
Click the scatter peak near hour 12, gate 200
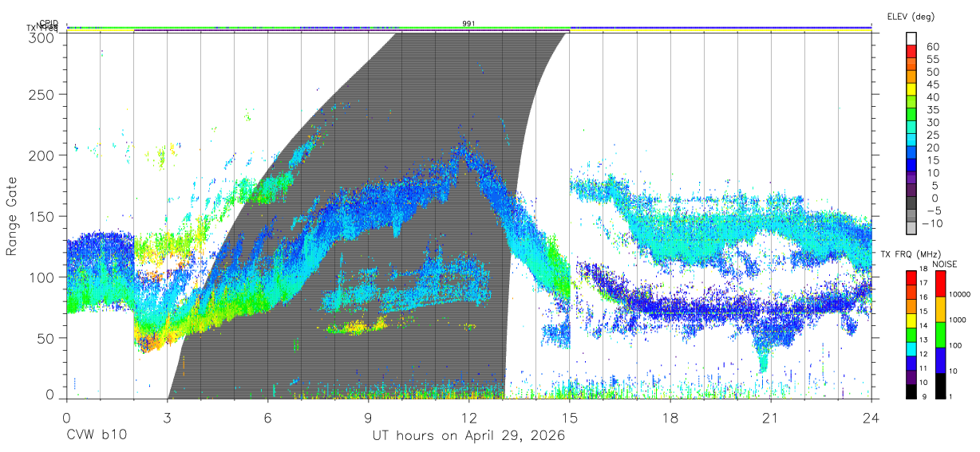click(462, 150)
